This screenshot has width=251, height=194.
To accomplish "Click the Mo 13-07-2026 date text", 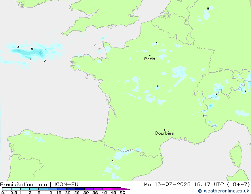I will 167,184.
